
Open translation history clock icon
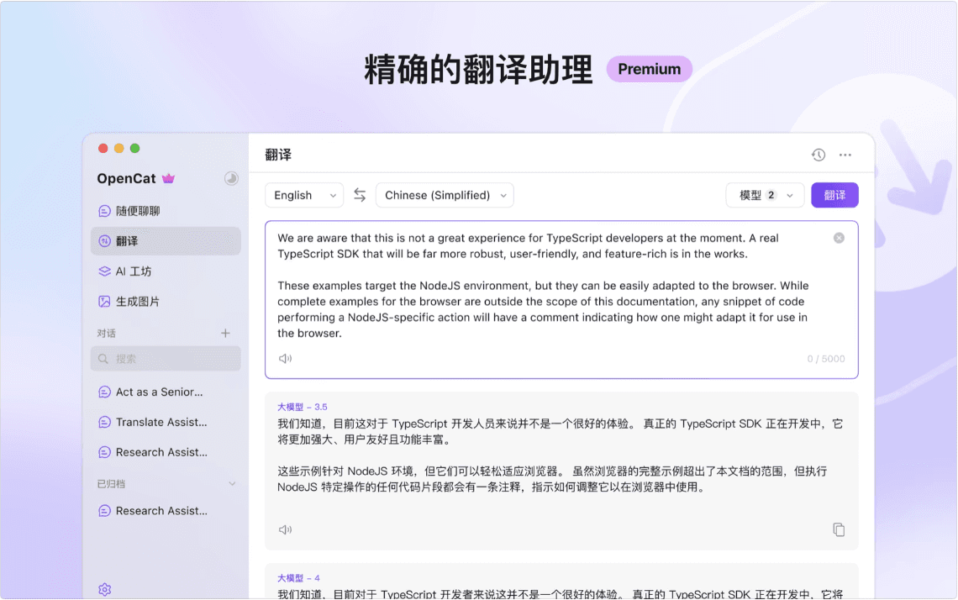pyautogui.click(x=819, y=155)
